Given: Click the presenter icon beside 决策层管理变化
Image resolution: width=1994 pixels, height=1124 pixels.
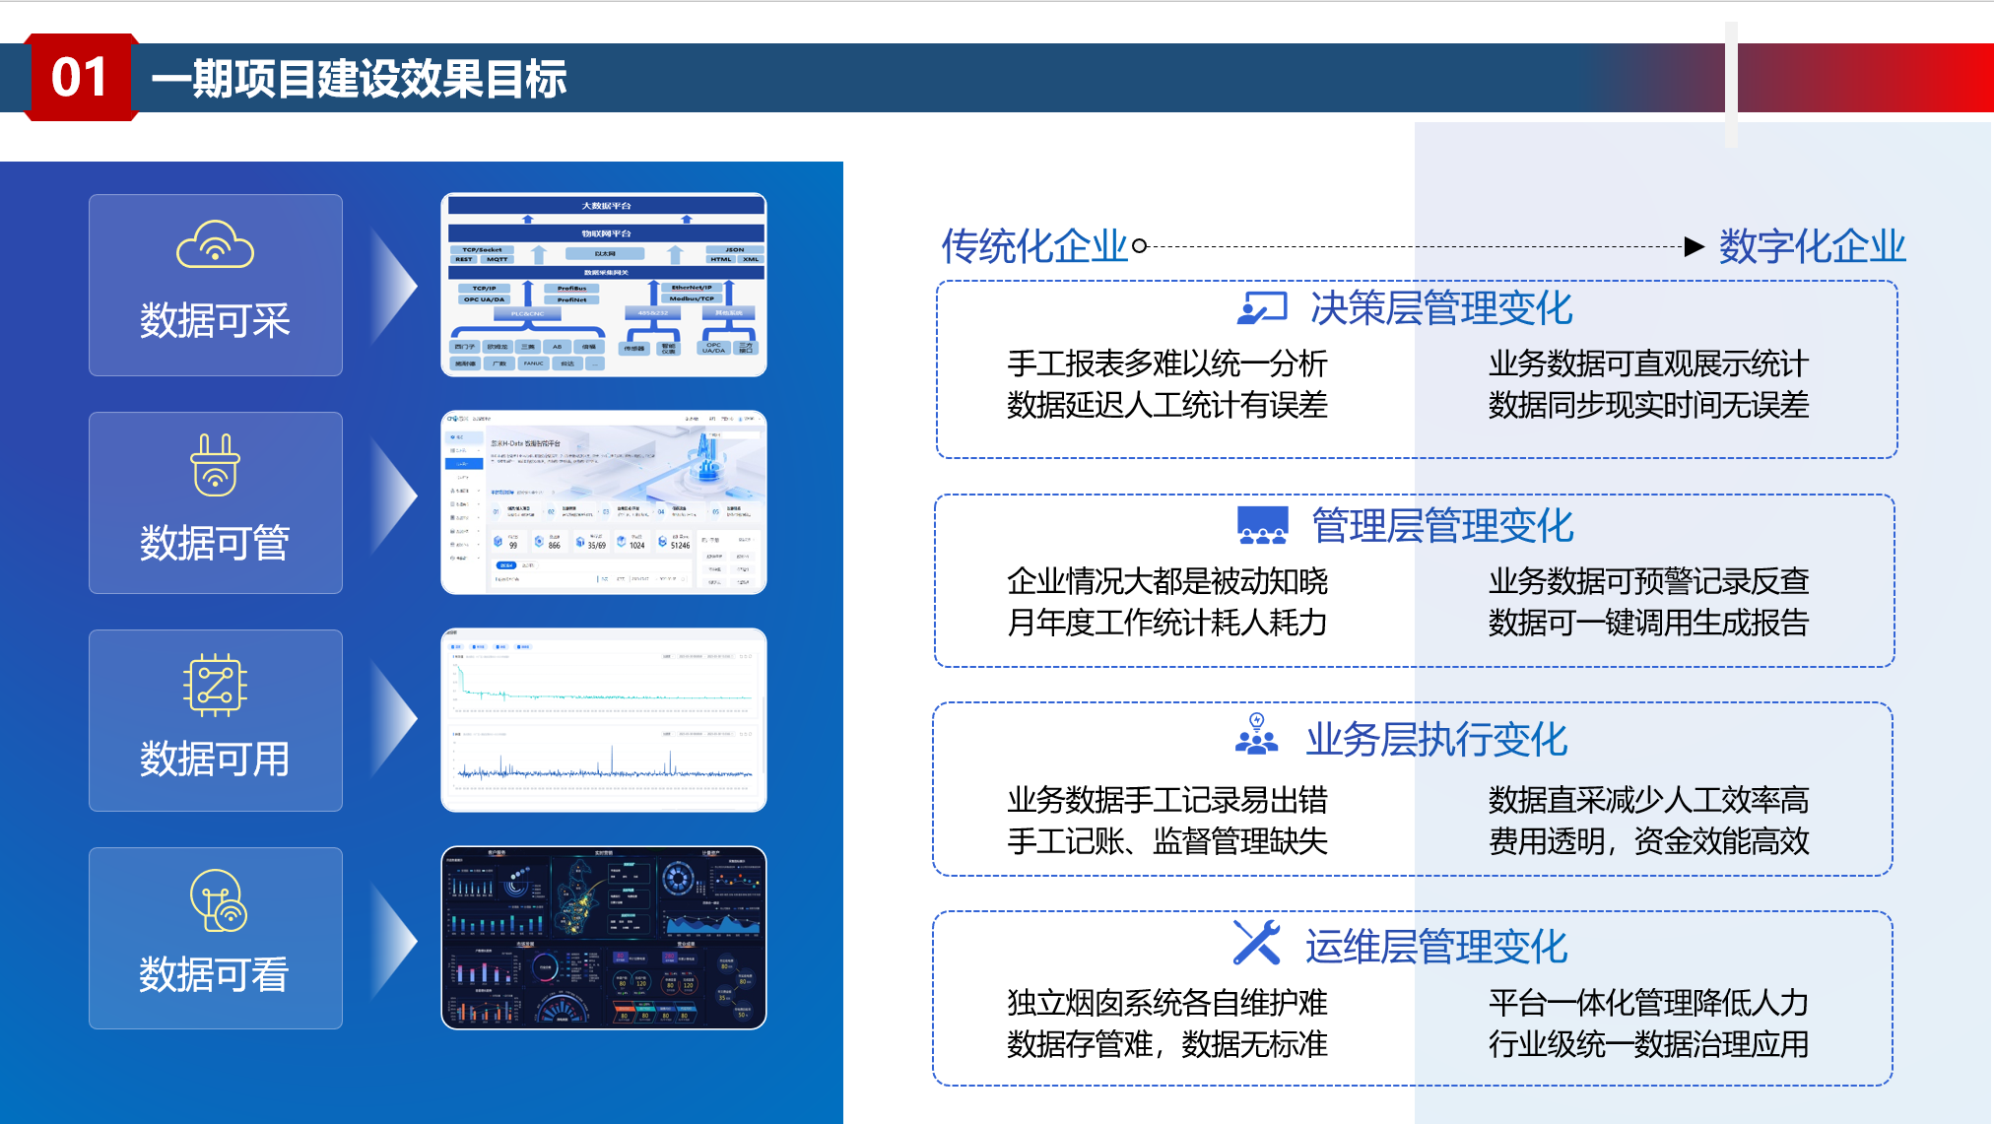Looking at the screenshot, I should click(x=1262, y=308).
